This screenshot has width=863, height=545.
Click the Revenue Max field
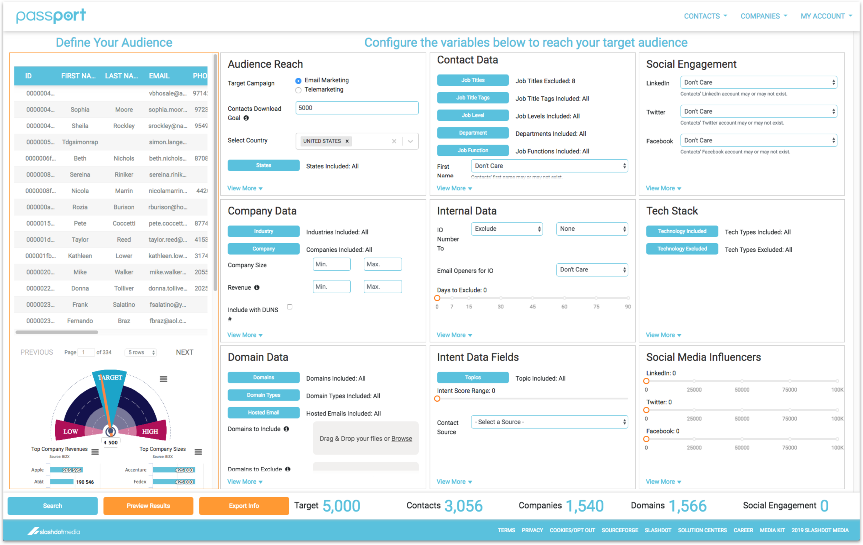click(382, 287)
